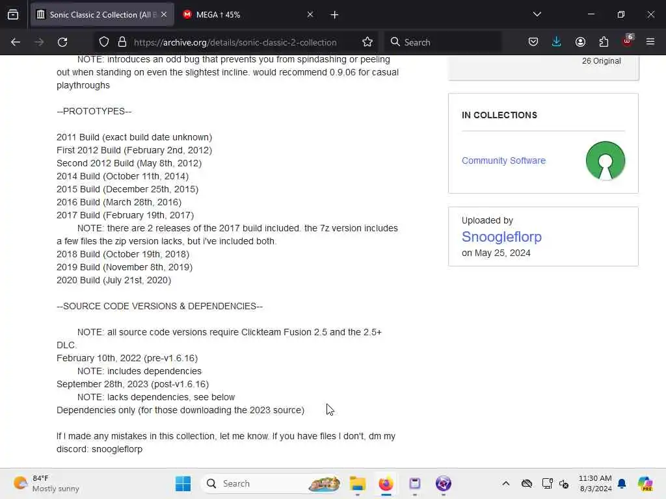The image size is (666, 499).
Task: Reload the current page
Action: 62,42
